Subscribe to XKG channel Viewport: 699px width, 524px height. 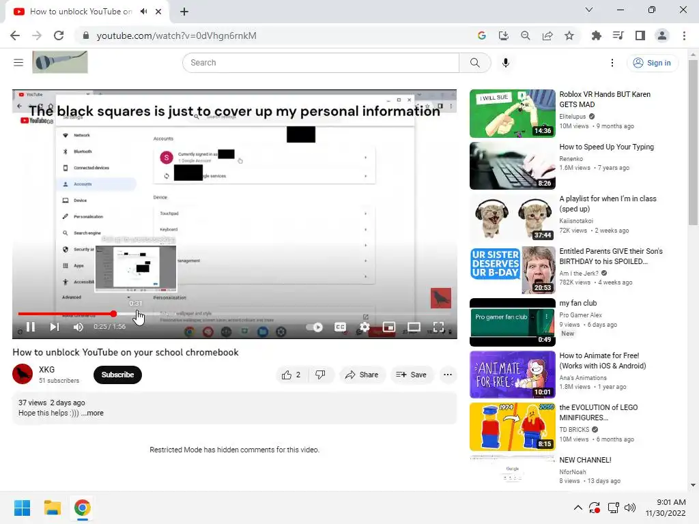click(x=117, y=375)
